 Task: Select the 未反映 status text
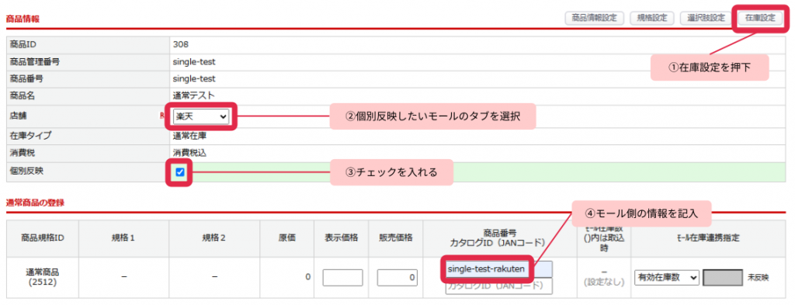click(759, 278)
